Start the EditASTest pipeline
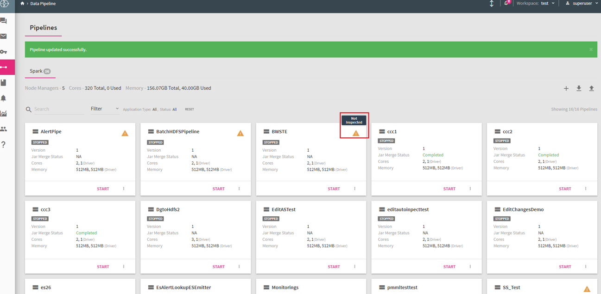This screenshot has height=294, width=601. [334, 267]
